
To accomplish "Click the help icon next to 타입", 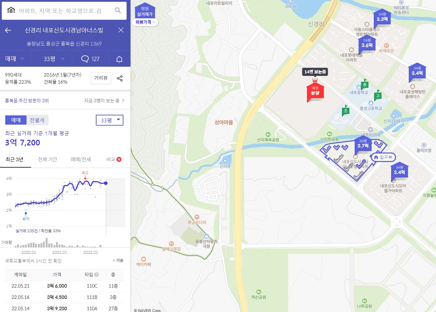I will click(x=97, y=275).
